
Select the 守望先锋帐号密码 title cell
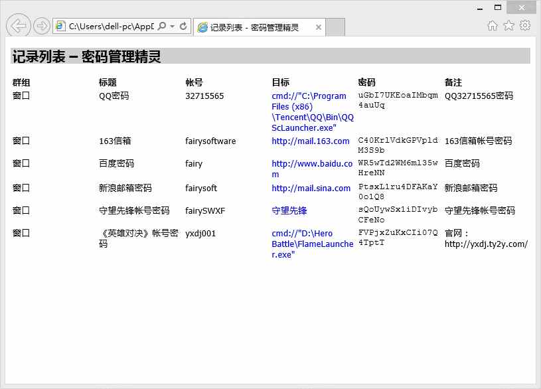tap(134, 210)
